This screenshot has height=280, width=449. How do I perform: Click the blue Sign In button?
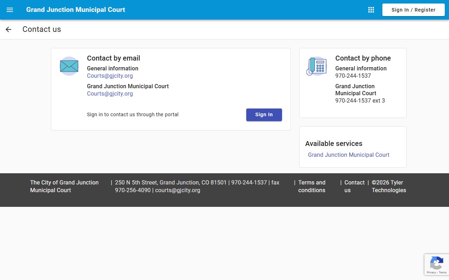point(264,115)
